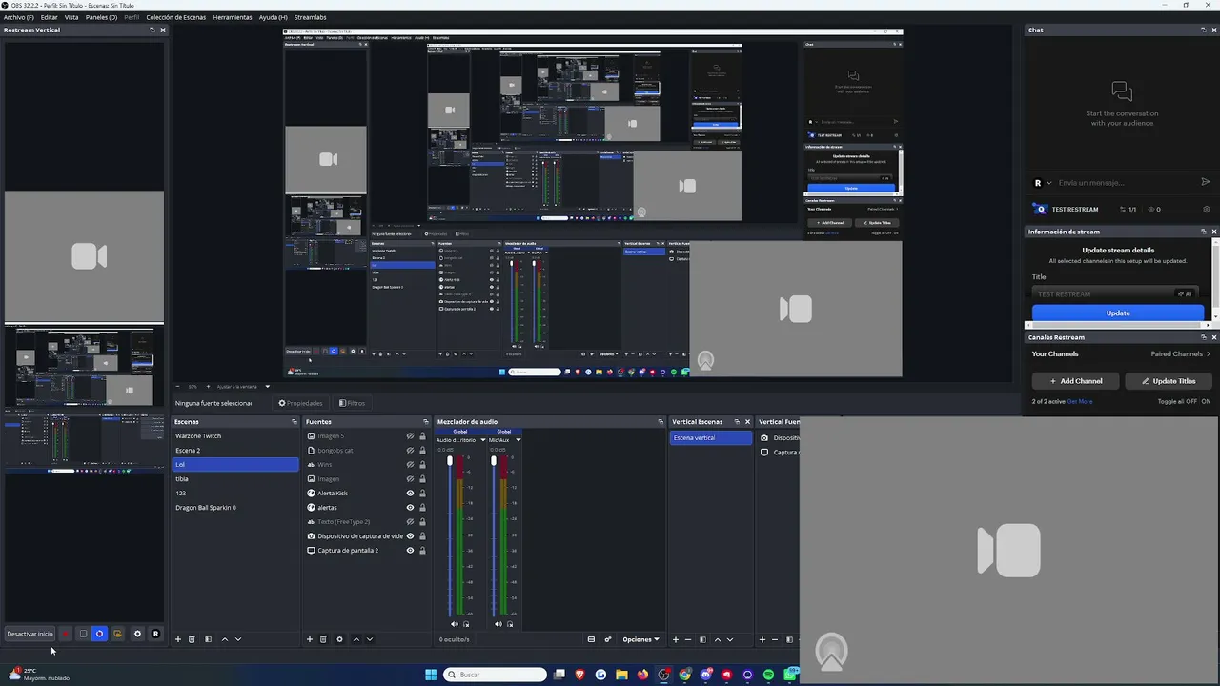This screenshot has height=686, width=1220.
Task: Open source properties gear in Fuentes toolbar
Action: click(x=339, y=639)
